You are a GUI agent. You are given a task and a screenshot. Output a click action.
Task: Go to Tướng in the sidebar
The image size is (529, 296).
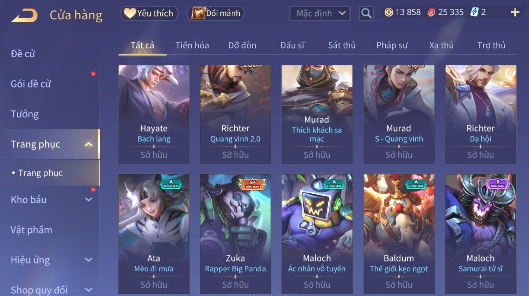(x=25, y=114)
